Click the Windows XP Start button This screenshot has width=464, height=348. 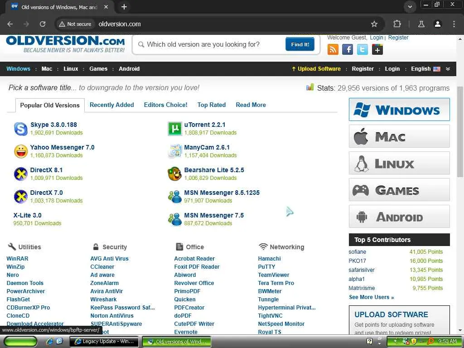tap(20, 342)
